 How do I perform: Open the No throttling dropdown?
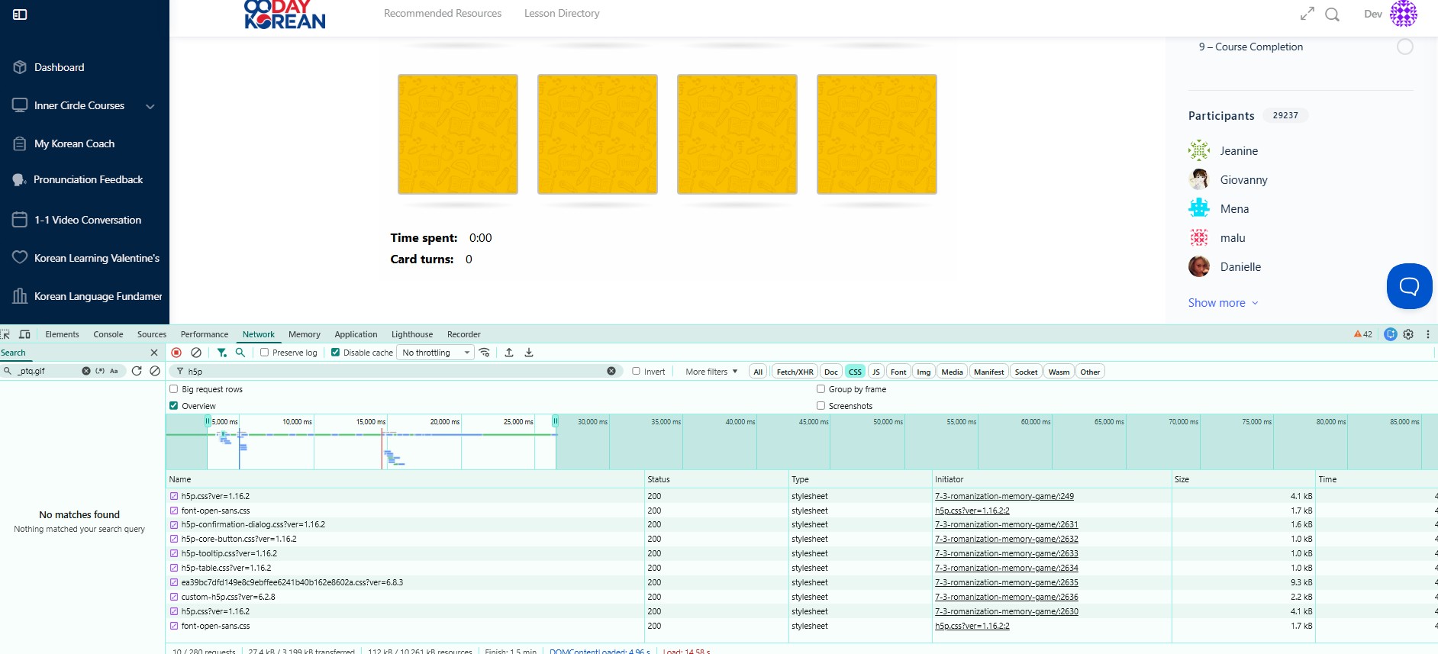click(436, 353)
